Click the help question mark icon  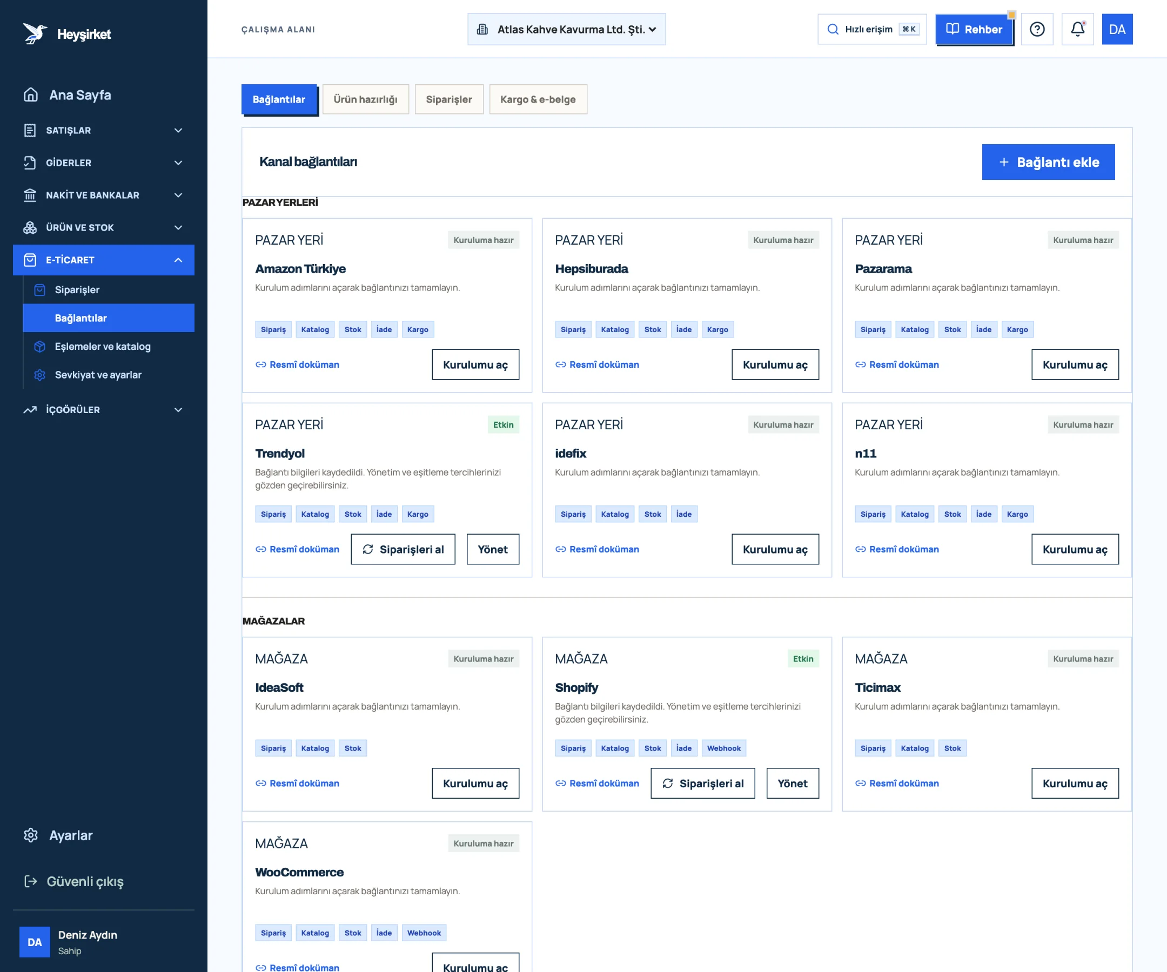coord(1037,30)
